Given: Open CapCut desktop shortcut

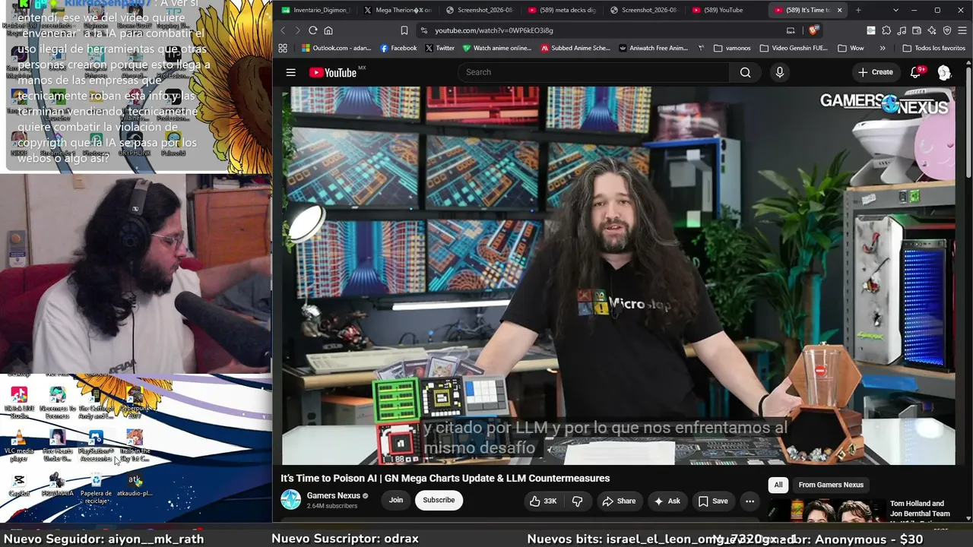Looking at the screenshot, I should tap(19, 485).
